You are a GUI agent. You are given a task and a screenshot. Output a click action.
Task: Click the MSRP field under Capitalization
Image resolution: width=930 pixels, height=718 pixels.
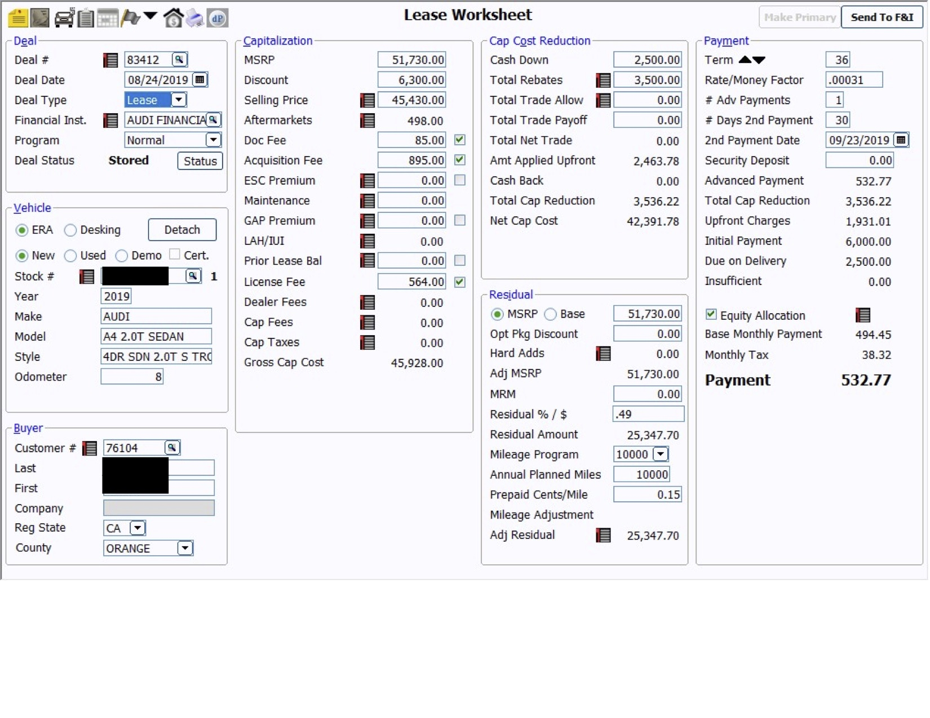click(x=412, y=60)
